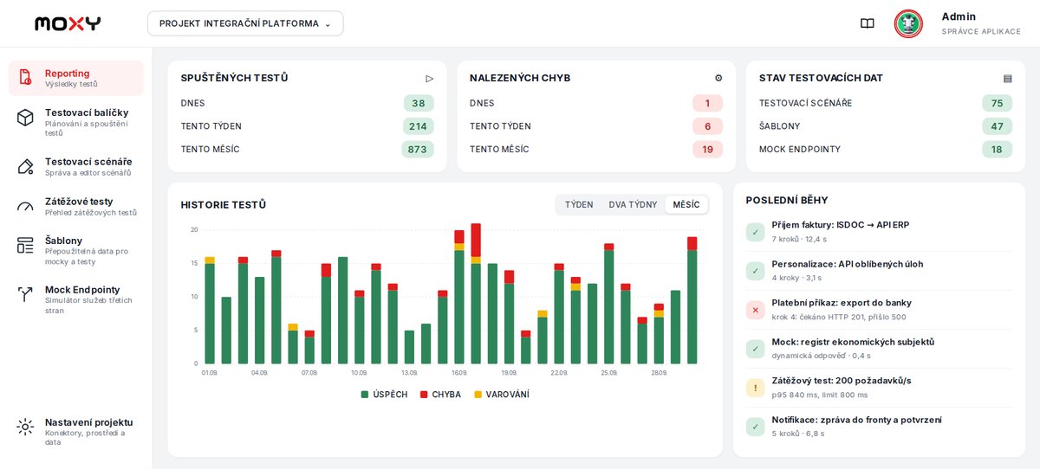Open the Admin user menu
This screenshot has height=469, width=1040.
click(x=958, y=23)
